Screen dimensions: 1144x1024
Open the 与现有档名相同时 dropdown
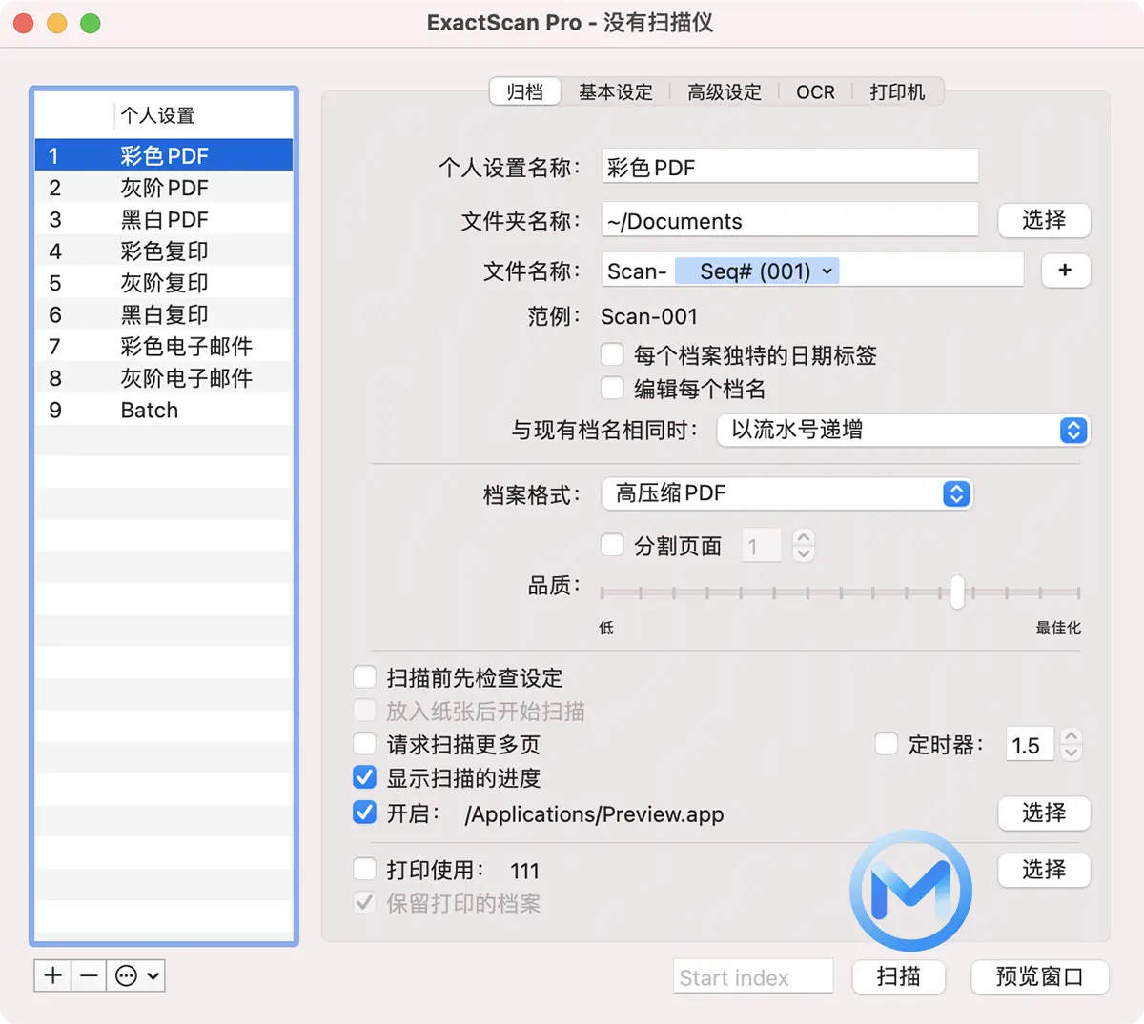[x=902, y=430]
